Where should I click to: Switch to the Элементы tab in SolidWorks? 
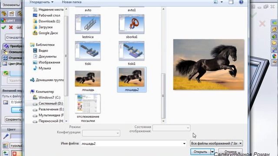coord(11,5)
